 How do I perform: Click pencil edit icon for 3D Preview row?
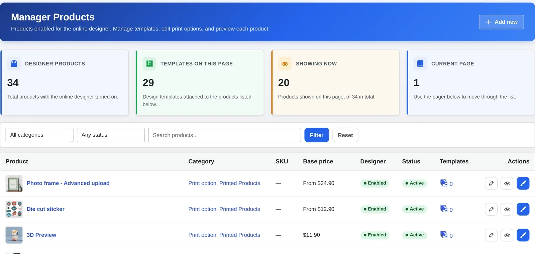point(491,235)
